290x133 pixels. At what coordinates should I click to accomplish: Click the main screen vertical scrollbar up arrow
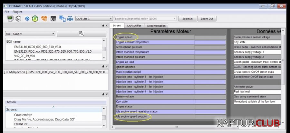[x=283, y=30]
